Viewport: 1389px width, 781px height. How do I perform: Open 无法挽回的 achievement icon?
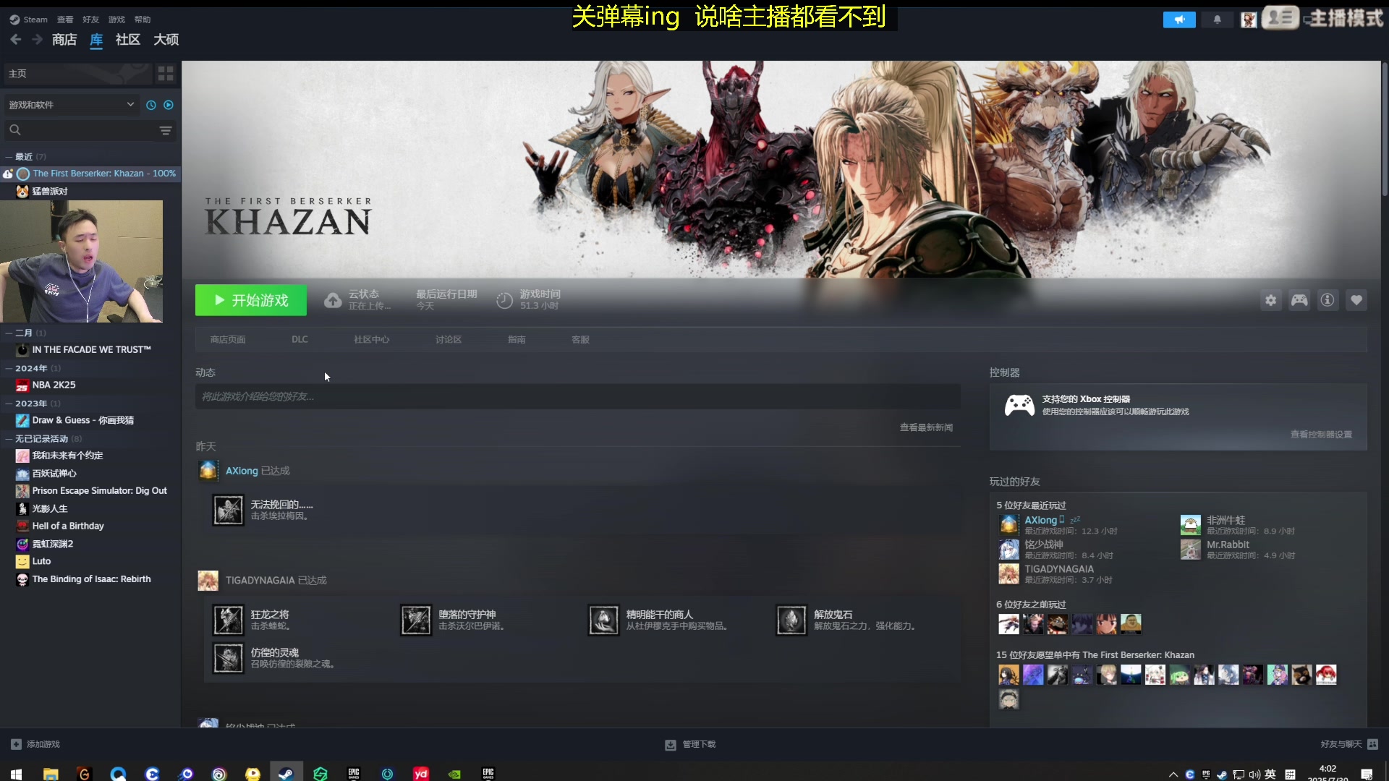[228, 510]
